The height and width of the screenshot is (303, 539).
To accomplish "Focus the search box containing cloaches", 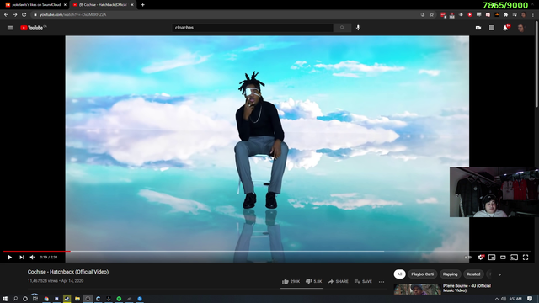I will coord(253,28).
